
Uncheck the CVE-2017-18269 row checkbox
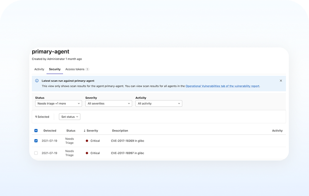point(36,141)
